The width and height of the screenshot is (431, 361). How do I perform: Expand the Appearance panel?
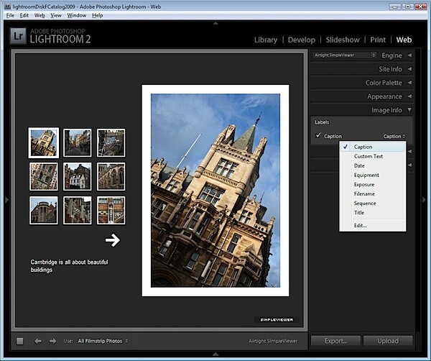(x=409, y=96)
